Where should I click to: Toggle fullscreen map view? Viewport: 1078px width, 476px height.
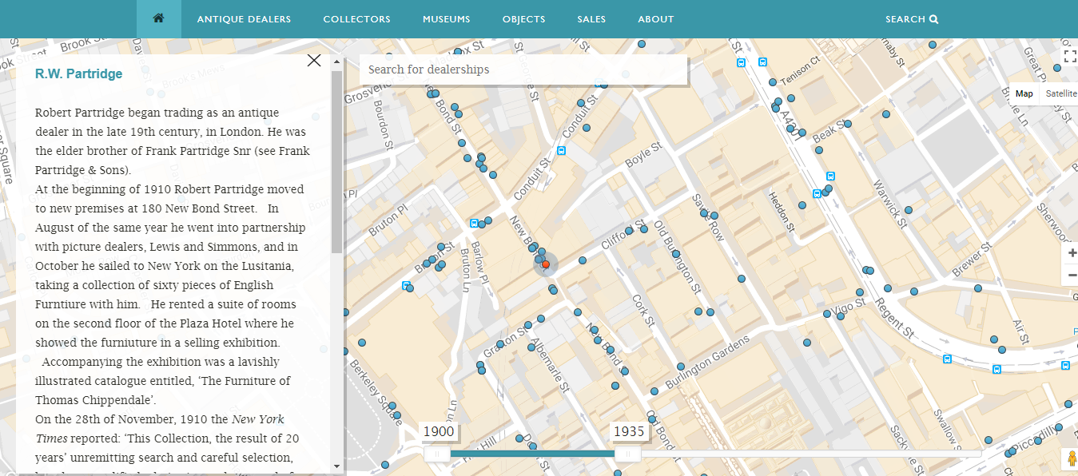coord(1069,56)
